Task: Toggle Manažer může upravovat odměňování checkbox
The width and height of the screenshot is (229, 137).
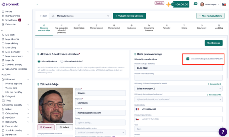Action: click(x=188, y=59)
